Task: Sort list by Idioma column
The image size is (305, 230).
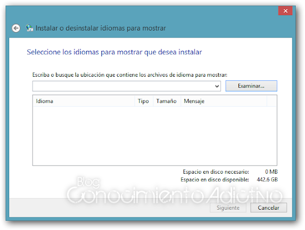Action: pyautogui.click(x=84, y=101)
